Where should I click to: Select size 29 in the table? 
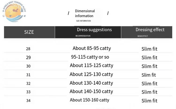click(28, 58)
